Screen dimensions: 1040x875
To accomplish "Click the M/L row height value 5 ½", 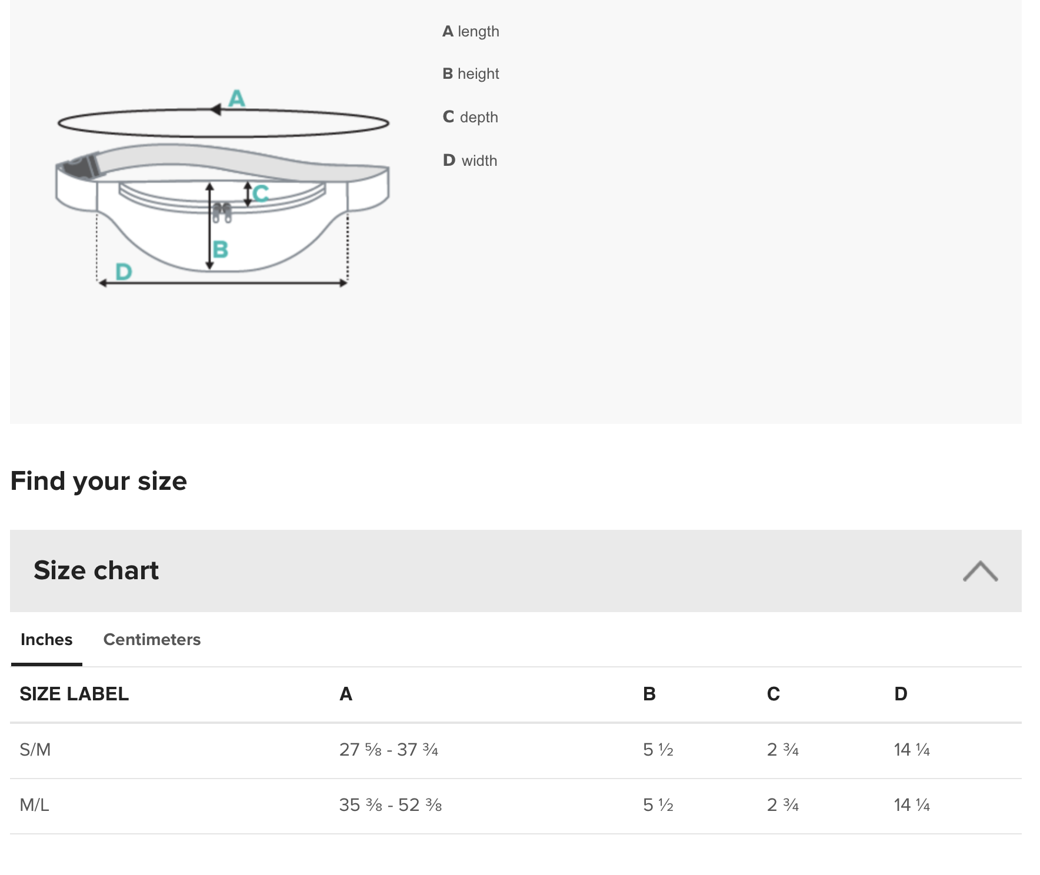I will coord(658,804).
